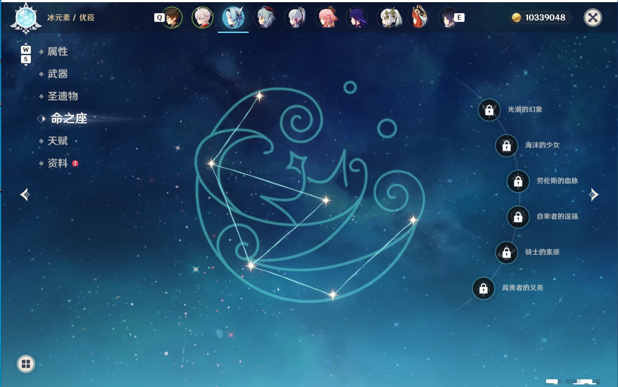Viewport: 618px width, 387px height.
Task: Open locked constellation 海沫的少女
Action: pyautogui.click(x=528, y=145)
